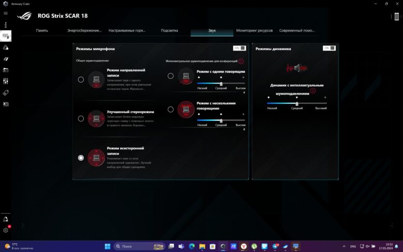Click Средний under the speaker slider
This screenshot has height=252, width=403.
[297, 108]
